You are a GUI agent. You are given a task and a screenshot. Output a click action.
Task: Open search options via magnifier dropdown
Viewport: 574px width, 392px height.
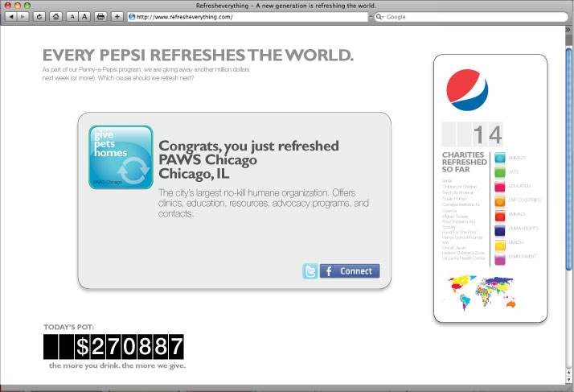coord(380,17)
